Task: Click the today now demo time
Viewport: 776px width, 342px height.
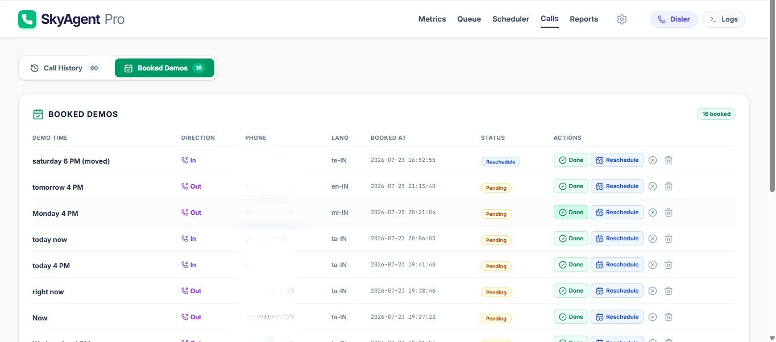Action: pyautogui.click(x=49, y=240)
